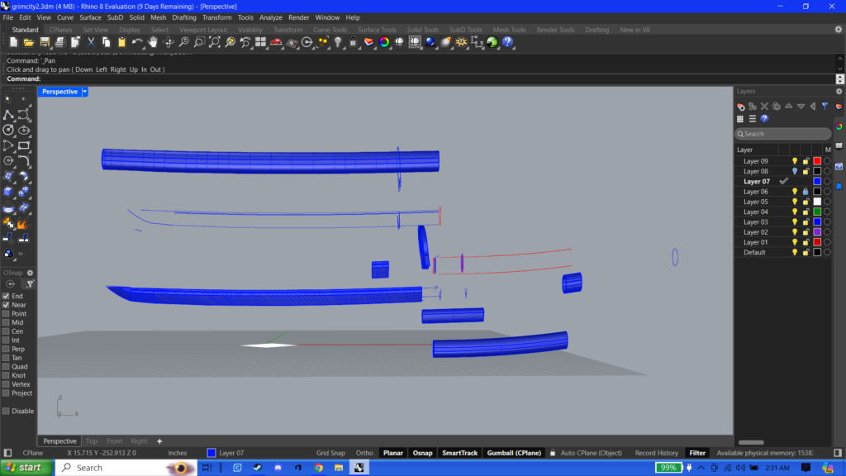Toggle the lock icon of Layer 06
This screenshot has height=476, width=846.
[806, 192]
